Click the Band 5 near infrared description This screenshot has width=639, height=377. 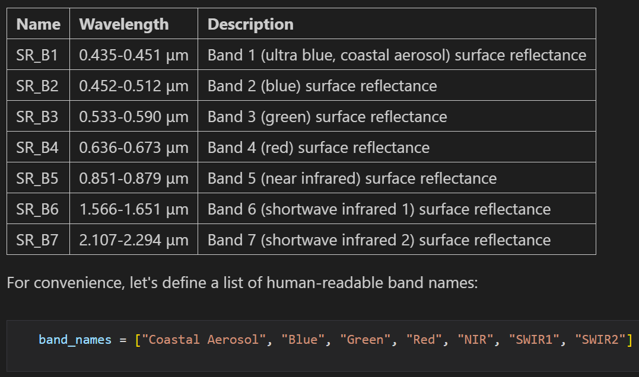(x=397, y=178)
